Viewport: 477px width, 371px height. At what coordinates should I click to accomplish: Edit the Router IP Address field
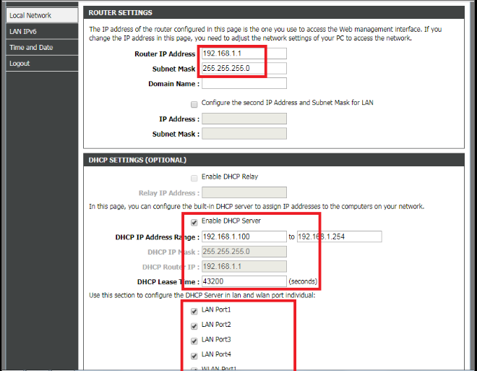click(x=244, y=54)
